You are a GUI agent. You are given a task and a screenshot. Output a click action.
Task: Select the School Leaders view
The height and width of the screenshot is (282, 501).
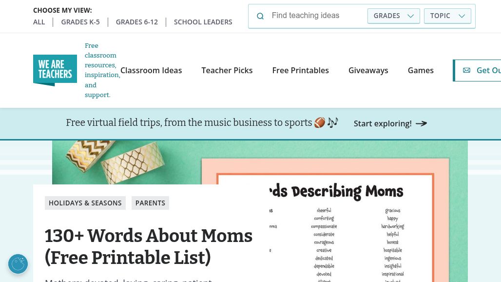[203, 22]
